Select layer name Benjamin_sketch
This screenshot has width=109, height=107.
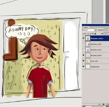[x=96, y=56]
